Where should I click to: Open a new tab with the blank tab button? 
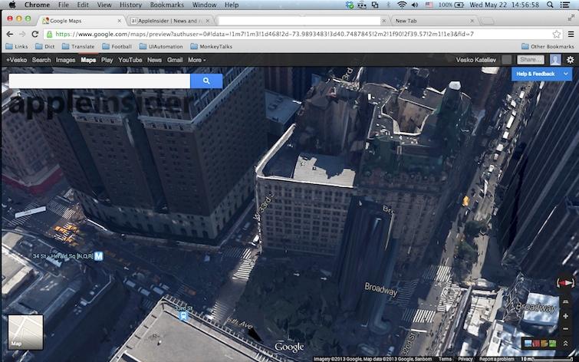(x=488, y=21)
